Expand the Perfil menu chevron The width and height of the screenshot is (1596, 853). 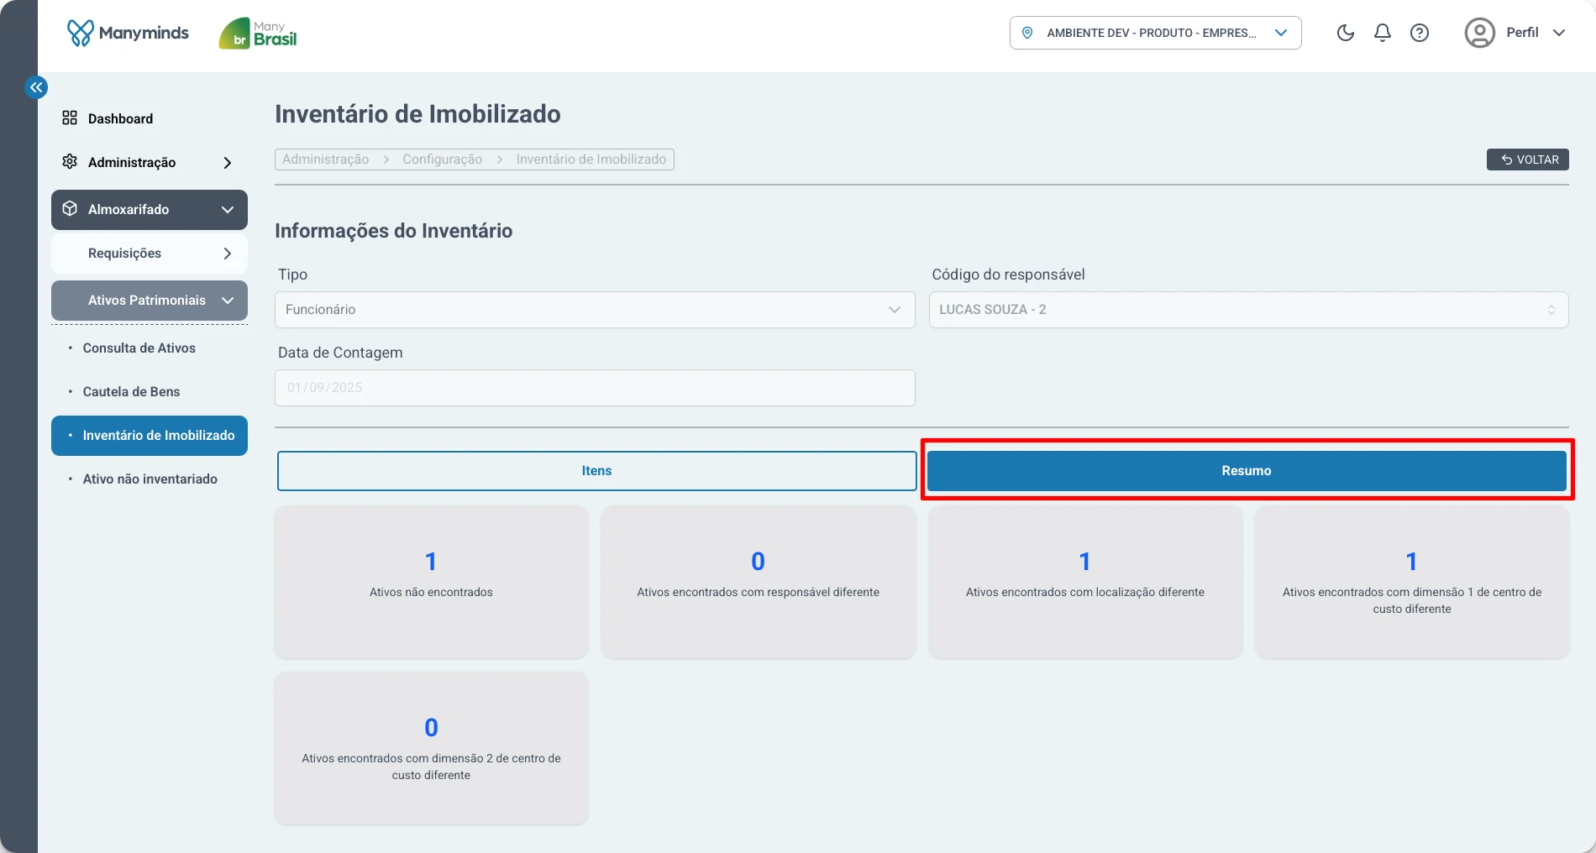coord(1559,33)
